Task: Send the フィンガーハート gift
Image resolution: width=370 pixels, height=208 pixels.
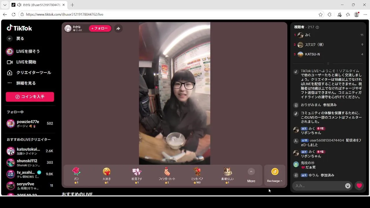Action: click(167, 175)
